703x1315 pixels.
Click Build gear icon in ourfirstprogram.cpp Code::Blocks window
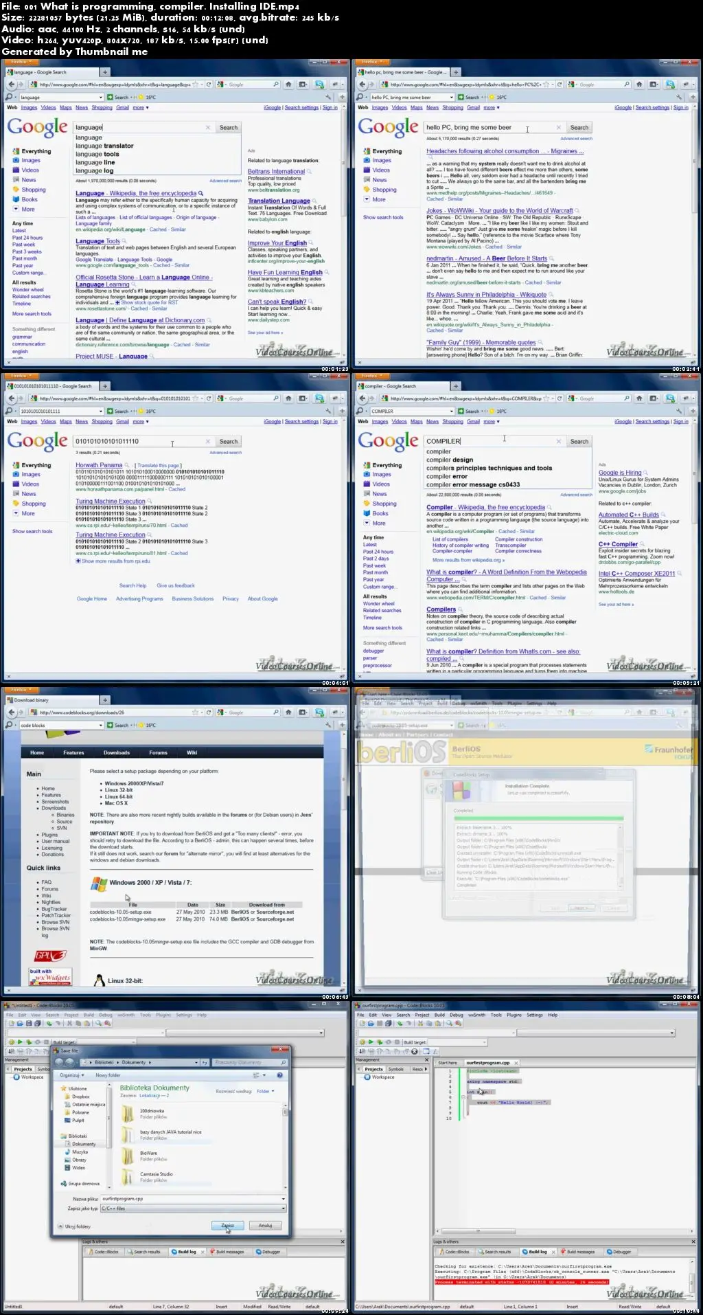point(362,1042)
